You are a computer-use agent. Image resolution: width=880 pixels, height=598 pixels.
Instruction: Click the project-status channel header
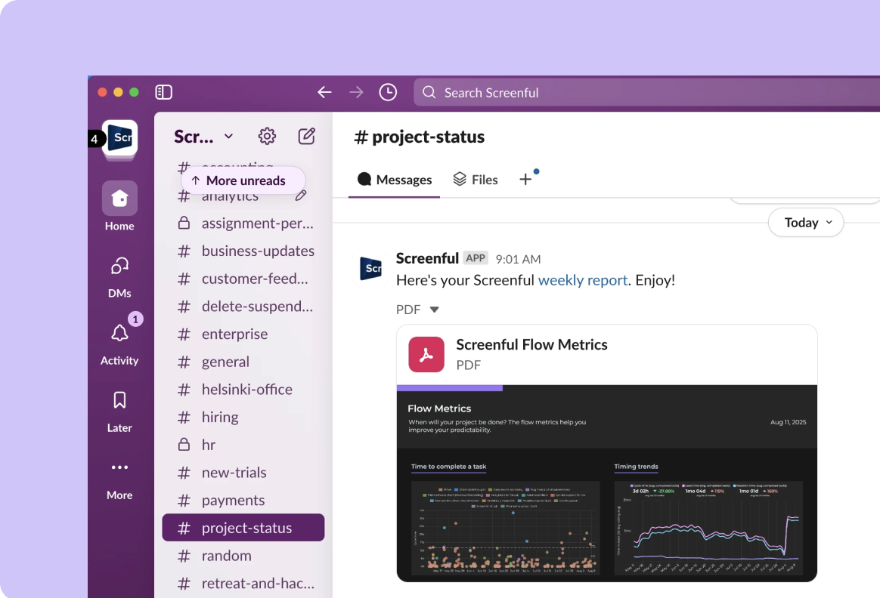[x=420, y=137]
